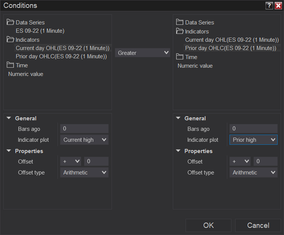Open the left Offset type Arithmetic dropdown
Viewport: 284px width, 235px height.
[84, 173]
